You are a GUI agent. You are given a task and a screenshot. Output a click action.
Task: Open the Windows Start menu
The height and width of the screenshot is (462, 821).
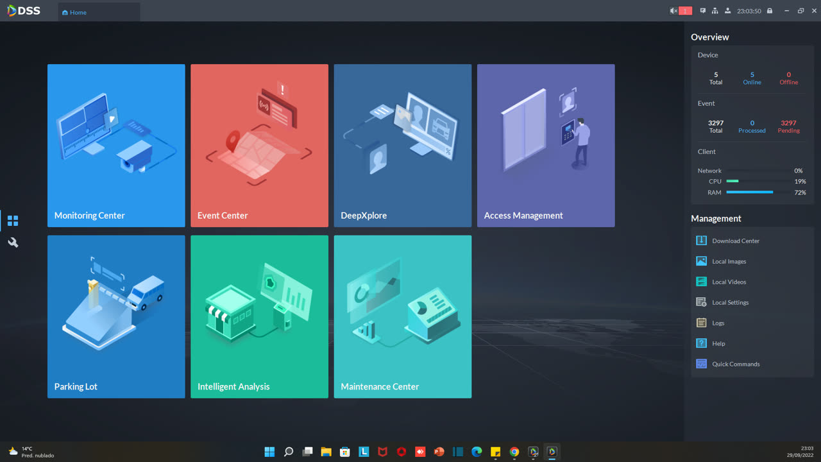(x=269, y=452)
